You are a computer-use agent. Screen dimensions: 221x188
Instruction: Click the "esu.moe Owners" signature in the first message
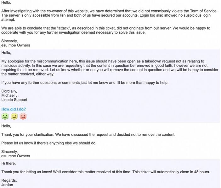point(16,45)
